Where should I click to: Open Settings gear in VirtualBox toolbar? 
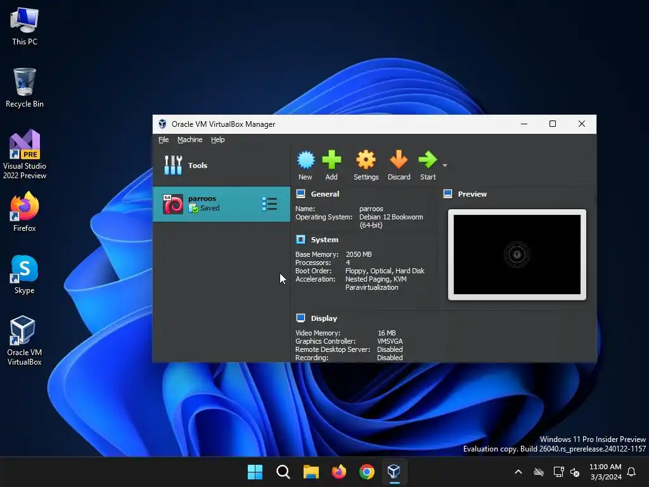366,160
